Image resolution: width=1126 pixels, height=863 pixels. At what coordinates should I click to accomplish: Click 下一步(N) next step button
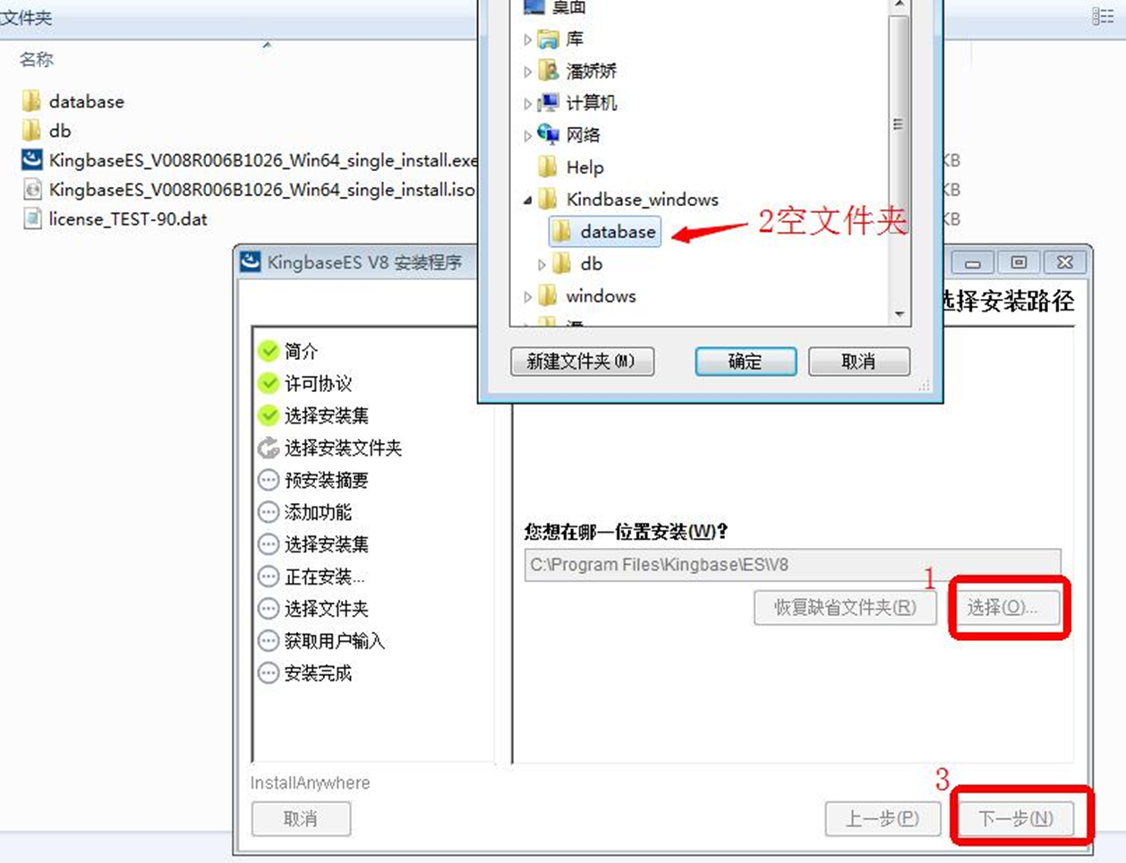[1015, 818]
